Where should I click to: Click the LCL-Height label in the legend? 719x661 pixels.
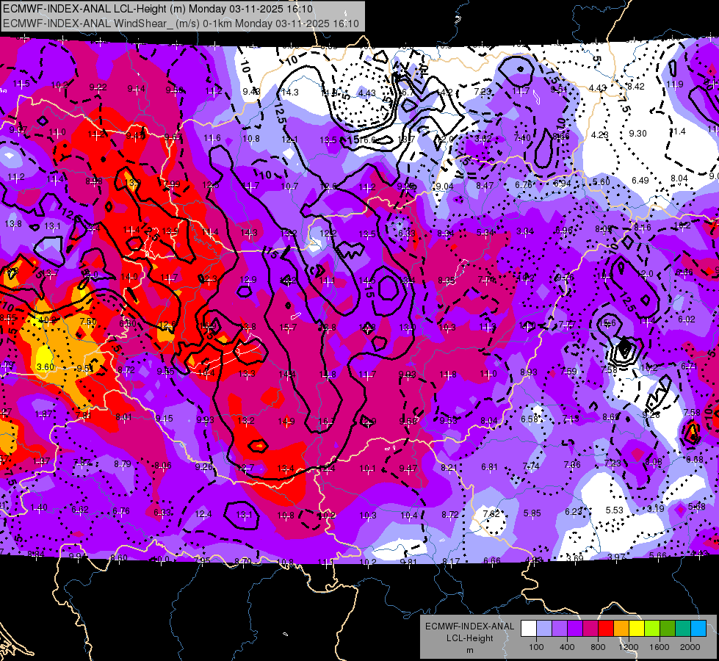point(469,638)
